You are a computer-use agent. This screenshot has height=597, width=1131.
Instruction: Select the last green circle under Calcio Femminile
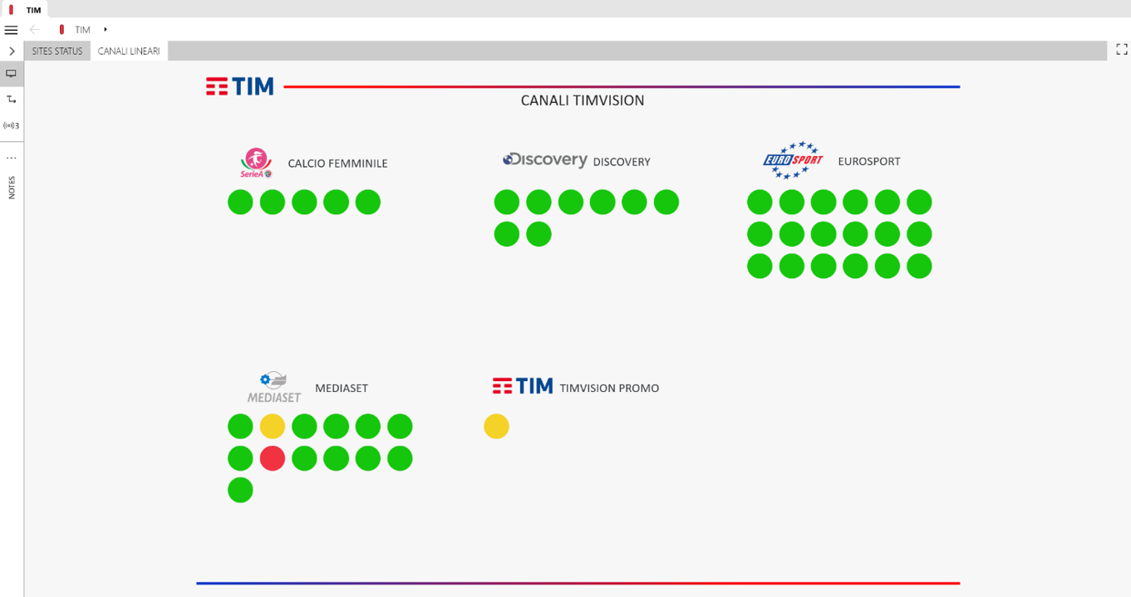tap(368, 202)
